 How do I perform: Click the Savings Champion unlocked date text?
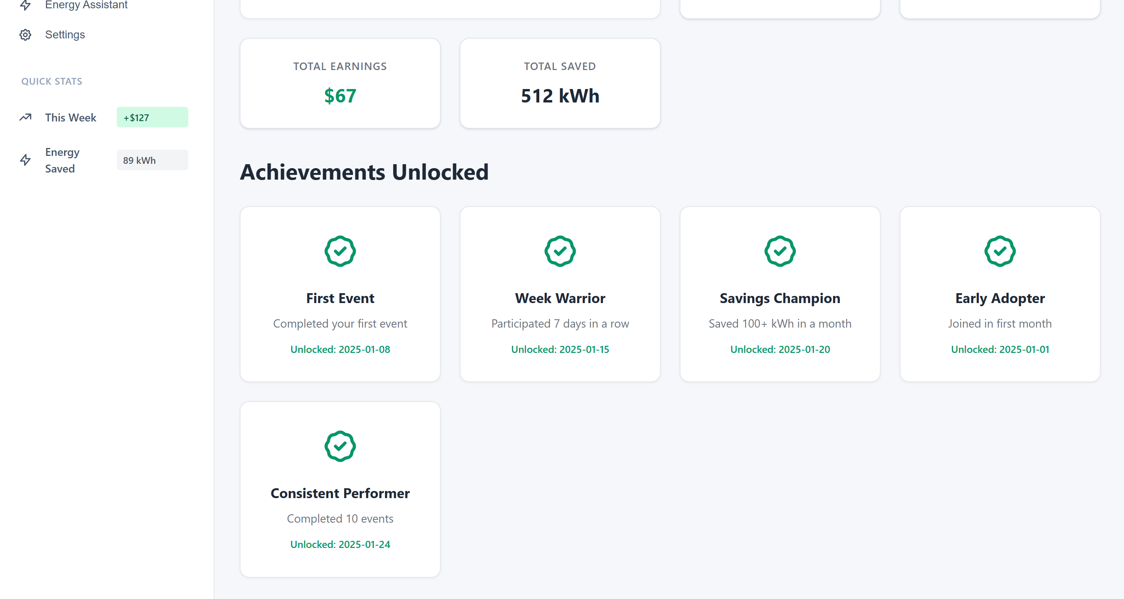coord(780,349)
